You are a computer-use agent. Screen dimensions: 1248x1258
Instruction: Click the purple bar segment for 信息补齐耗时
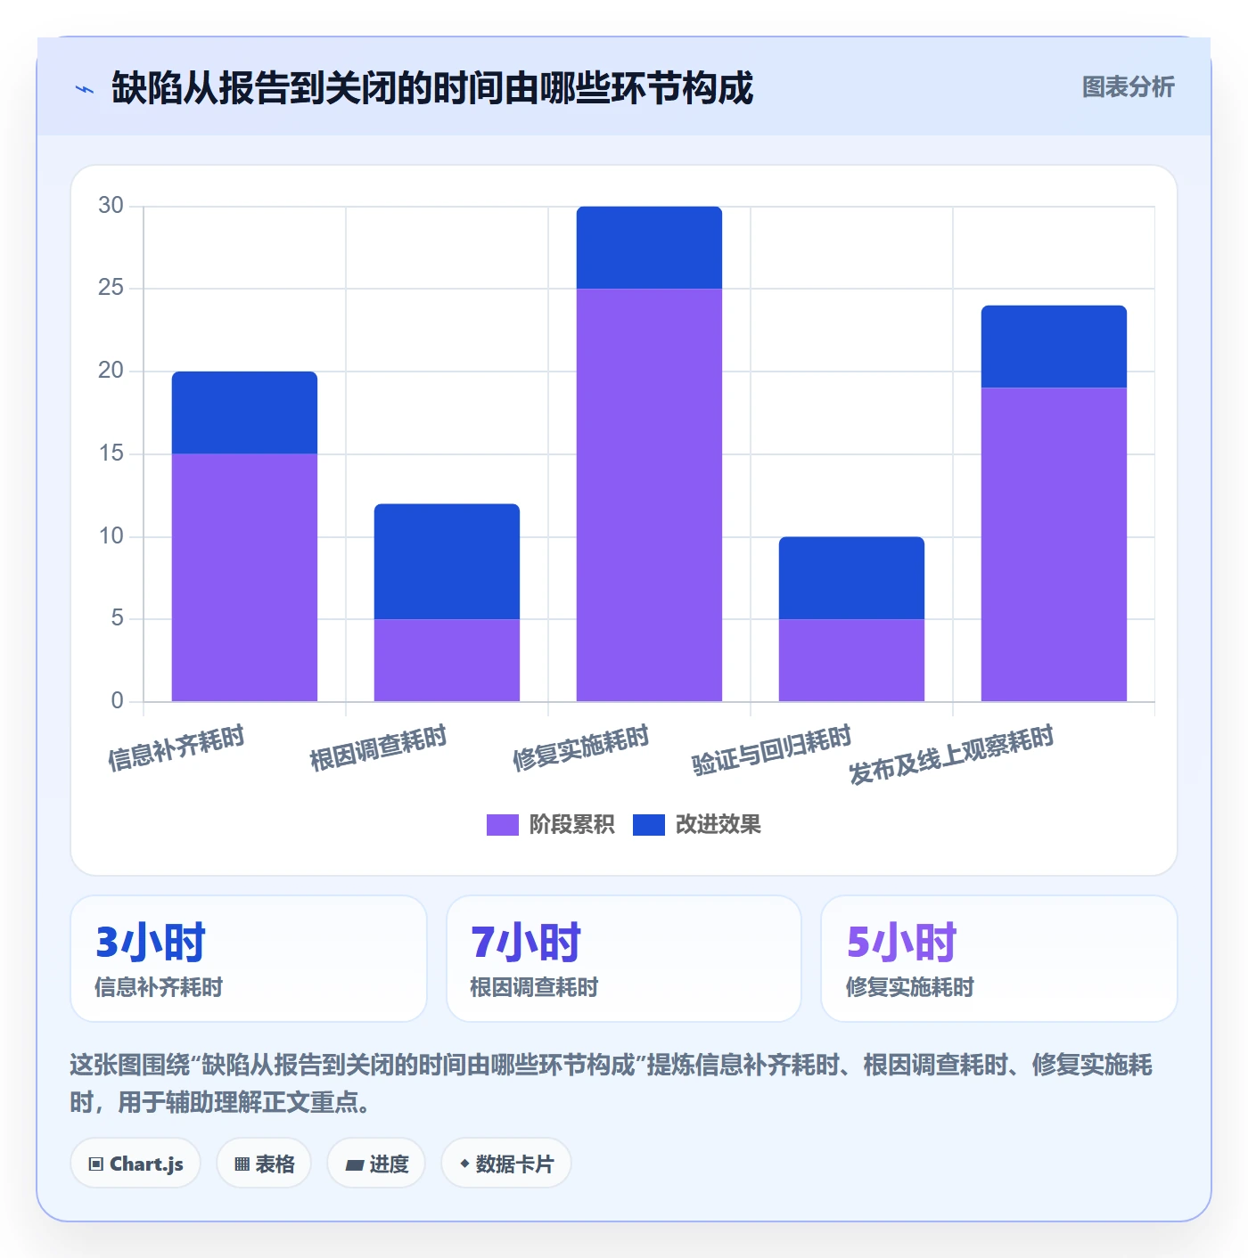point(244,577)
